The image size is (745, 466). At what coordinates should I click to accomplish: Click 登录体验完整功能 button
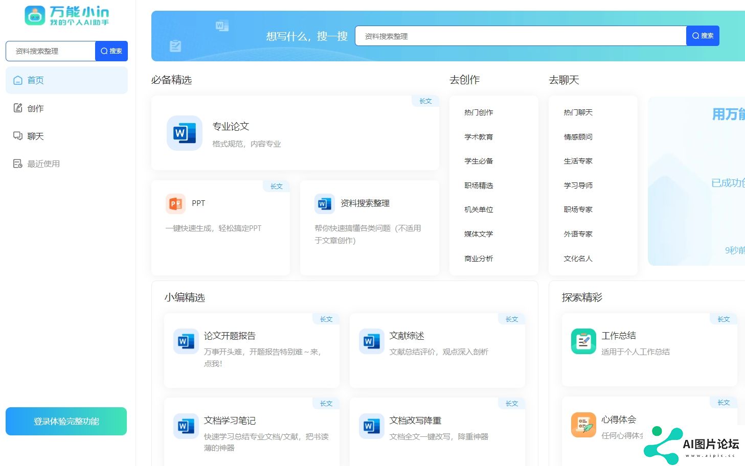tap(66, 421)
